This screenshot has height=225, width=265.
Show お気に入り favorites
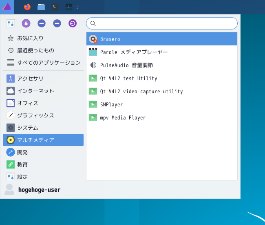click(x=43, y=38)
